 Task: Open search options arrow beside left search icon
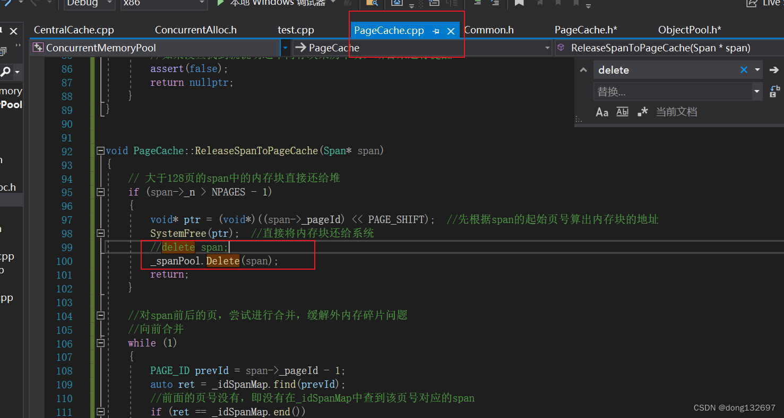click(18, 72)
